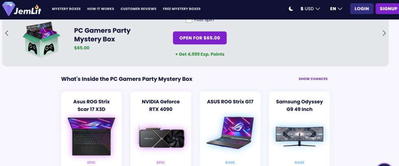Go to How It Works page
Image resolution: width=399 pixels, height=166 pixels.
[100, 9]
